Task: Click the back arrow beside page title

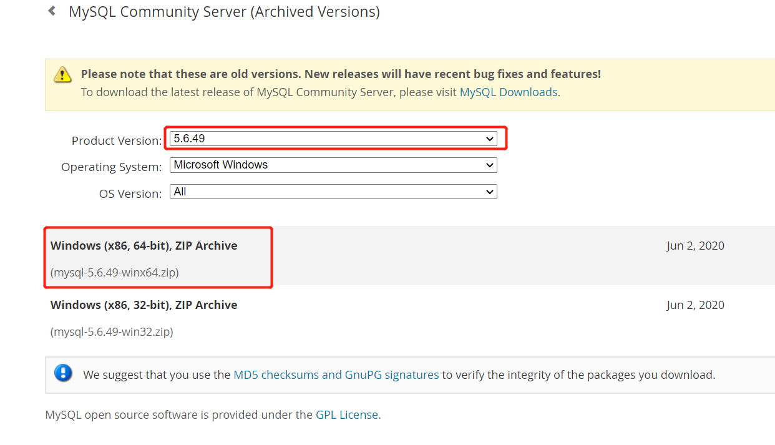Action: (x=52, y=11)
